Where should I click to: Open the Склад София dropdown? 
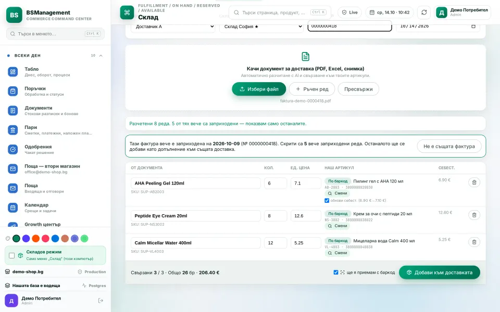click(261, 27)
